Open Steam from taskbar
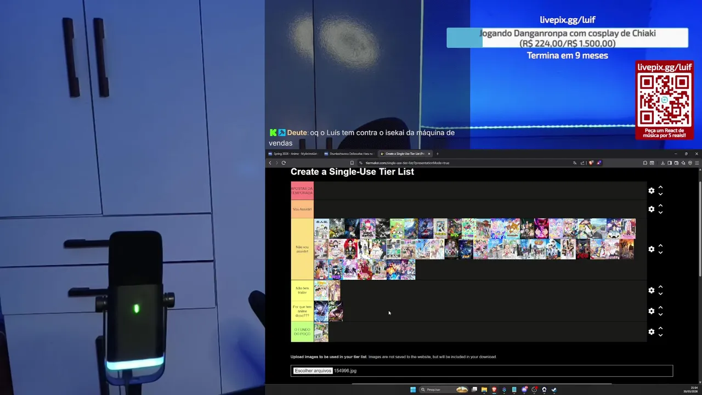 pos(554,390)
